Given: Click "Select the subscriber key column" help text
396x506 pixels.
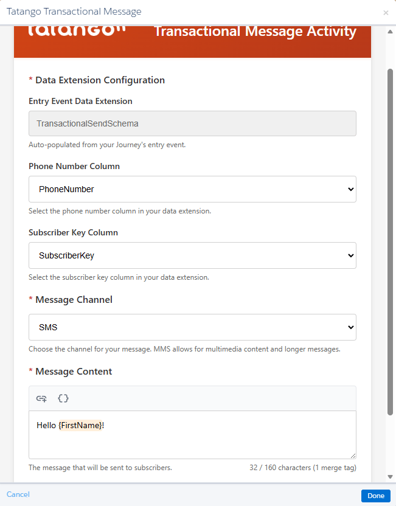Looking at the screenshot, I should [119, 277].
